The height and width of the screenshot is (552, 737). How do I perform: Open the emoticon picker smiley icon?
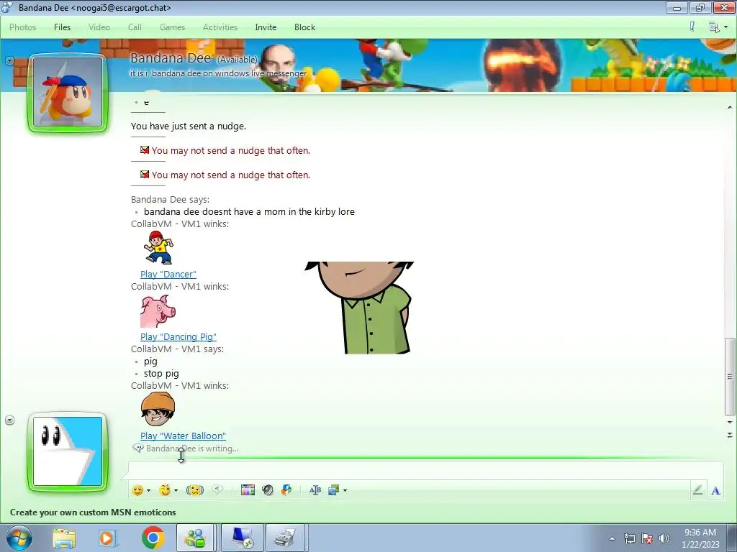pyautogui.click(x=137, y=490)
